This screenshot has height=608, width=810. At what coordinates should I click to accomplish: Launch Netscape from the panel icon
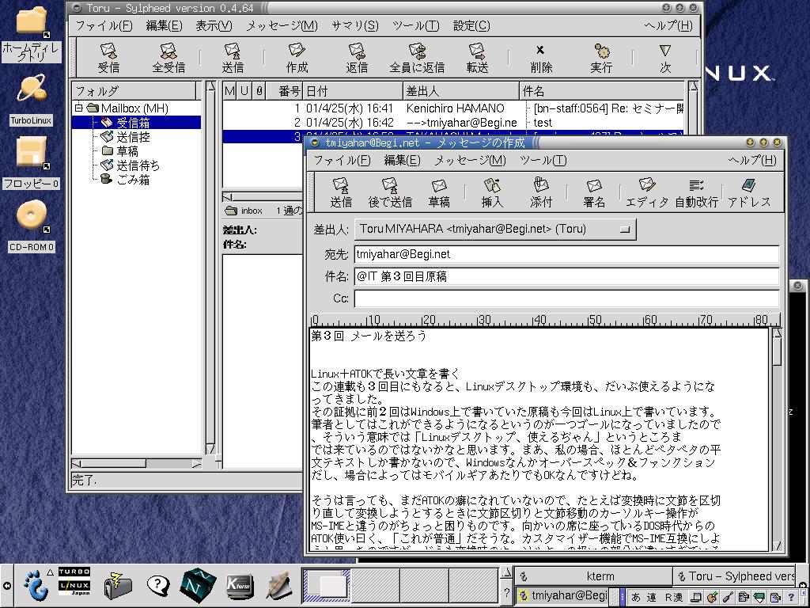pyautogui.click(x=199, y=585)
